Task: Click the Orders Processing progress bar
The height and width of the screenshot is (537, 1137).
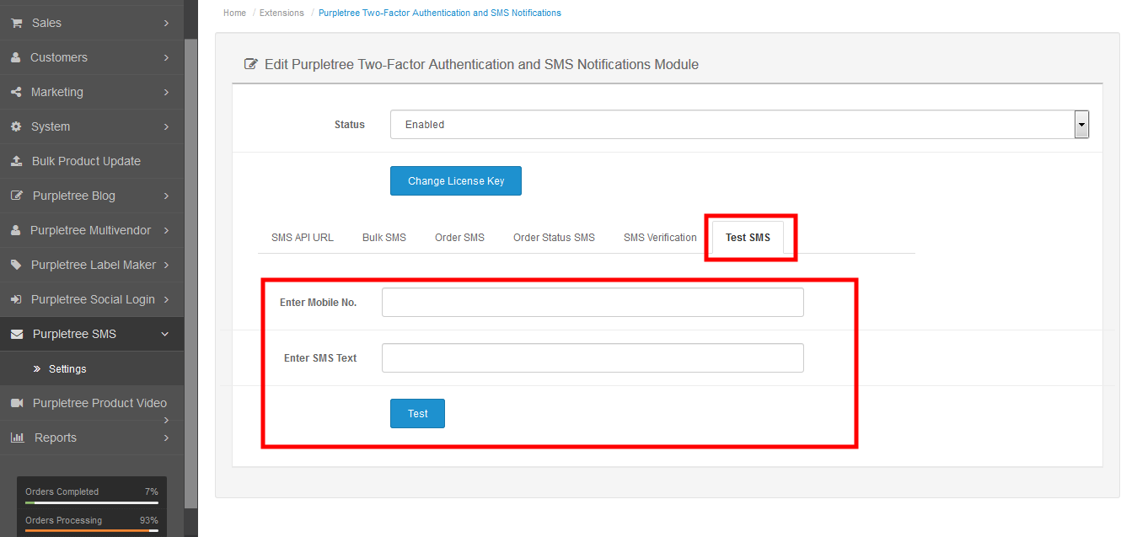Action: point(92,531)
